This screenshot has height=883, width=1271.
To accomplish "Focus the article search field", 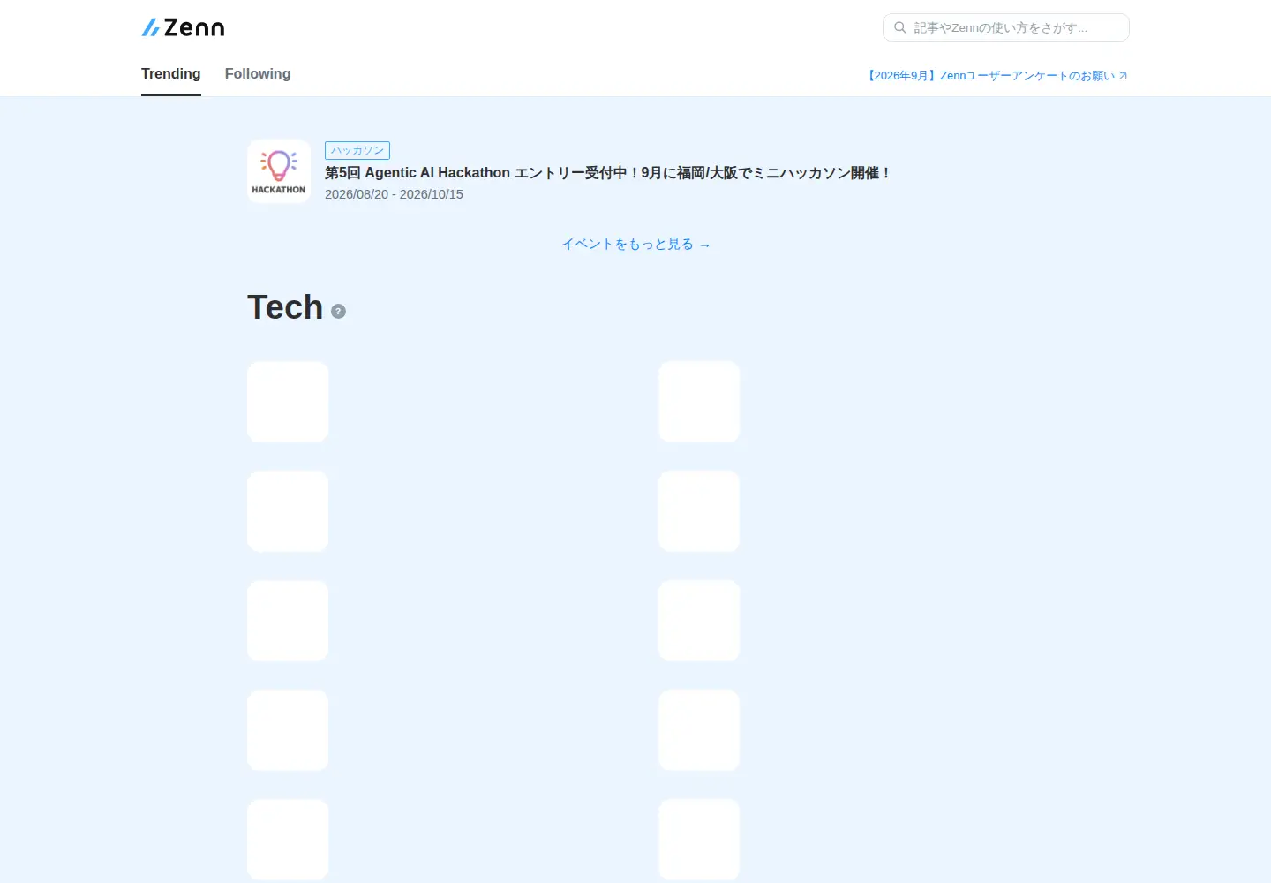I will pyautogui.click(x=1006, y=27).
